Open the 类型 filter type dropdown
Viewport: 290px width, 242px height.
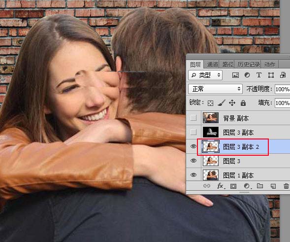point(205,75)
